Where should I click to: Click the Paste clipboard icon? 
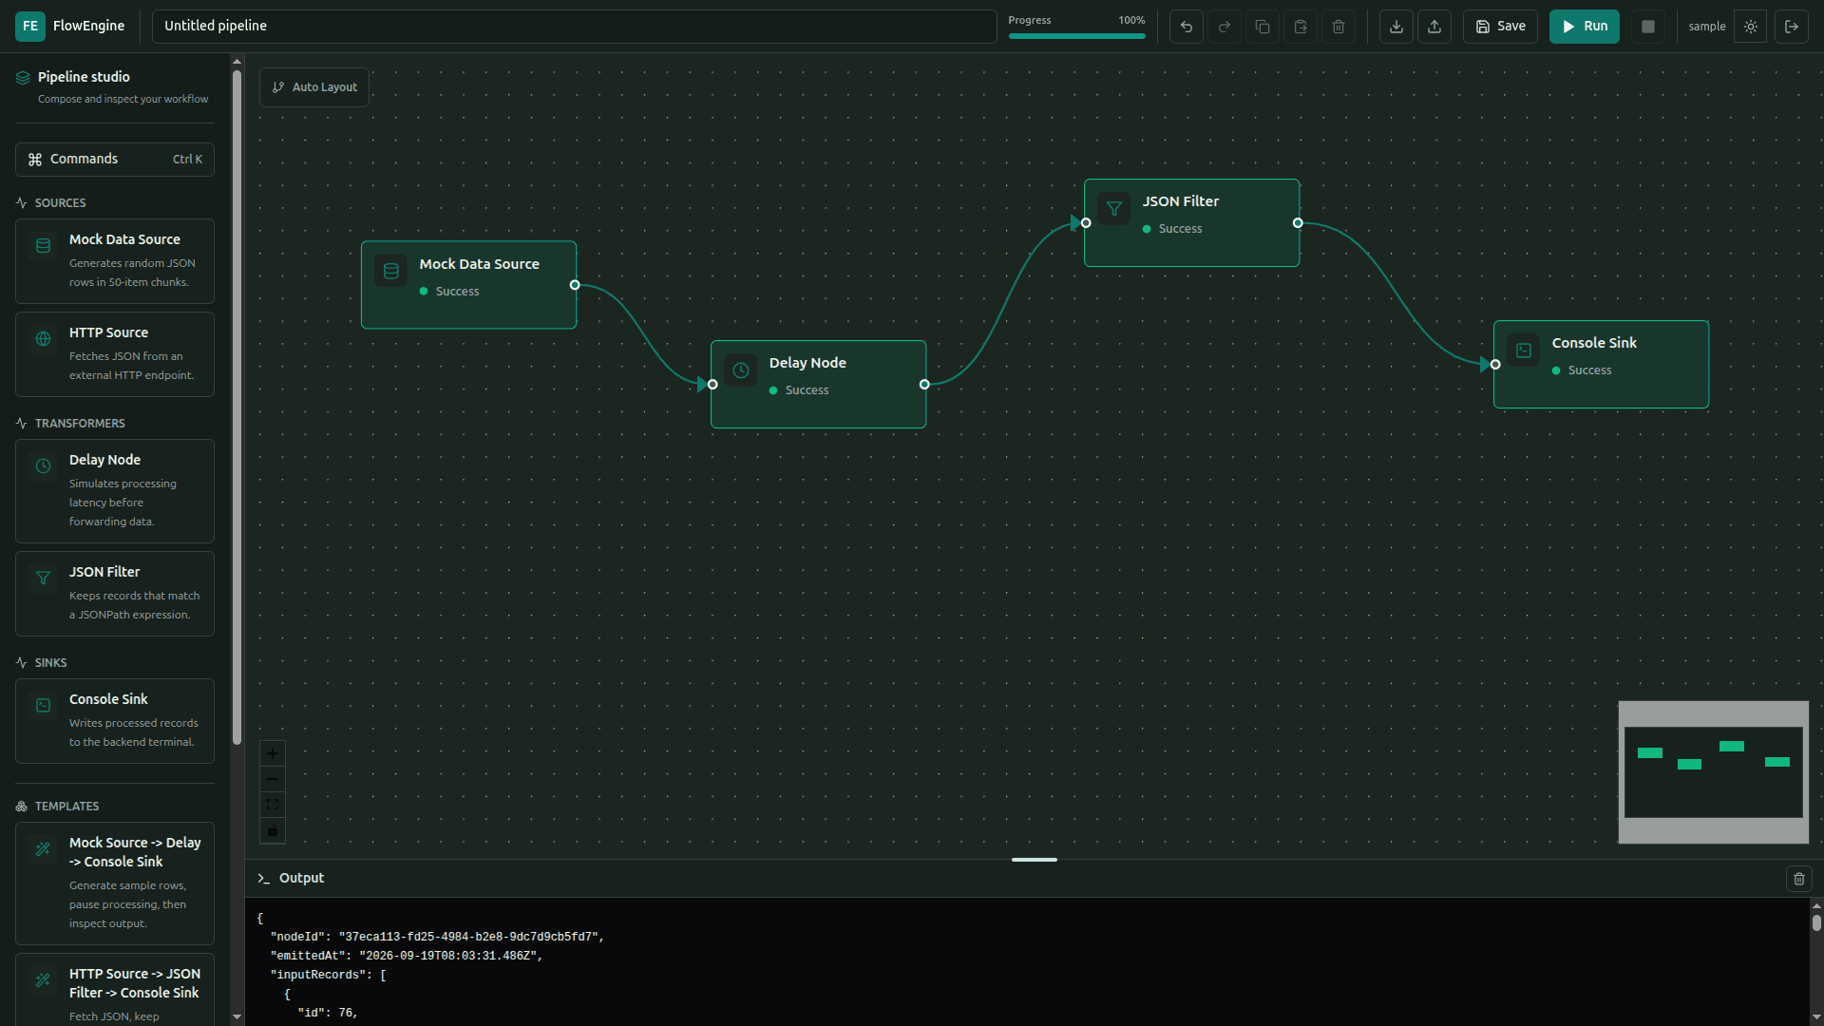pos(1301,27)
